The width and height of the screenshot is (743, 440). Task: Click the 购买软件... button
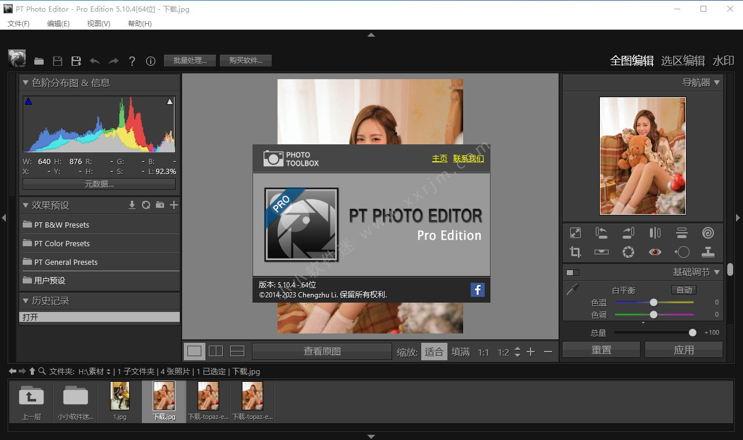point(246,61)
